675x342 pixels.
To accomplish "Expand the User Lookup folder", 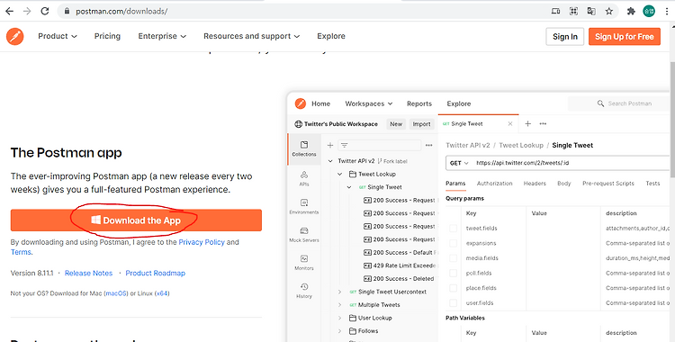I will (339, 318).
